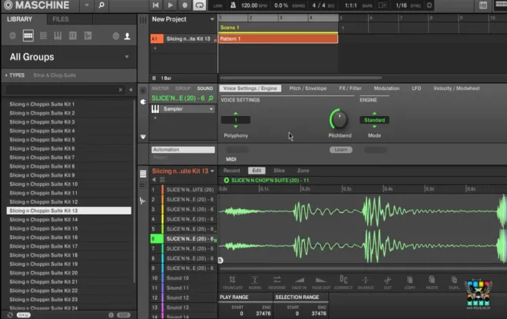
Task: Click the restart transport button
Action: tap(155, 5)
